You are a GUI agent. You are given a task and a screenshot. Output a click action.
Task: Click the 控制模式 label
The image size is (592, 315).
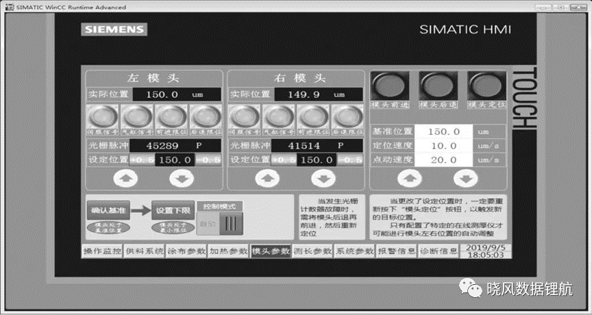219,206
